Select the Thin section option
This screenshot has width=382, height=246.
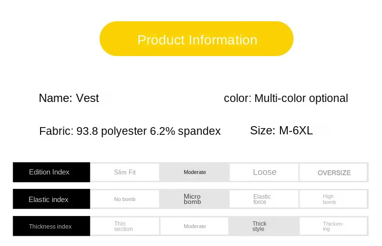125,226
